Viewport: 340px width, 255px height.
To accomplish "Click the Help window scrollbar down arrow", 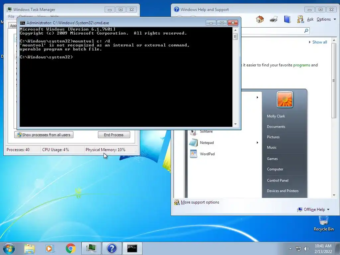I will [x=334, y=195].
